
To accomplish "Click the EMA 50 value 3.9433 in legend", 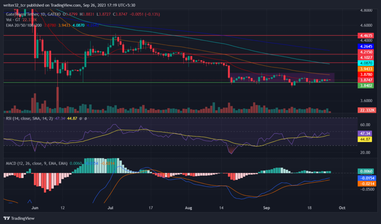I will pos(64,25).
